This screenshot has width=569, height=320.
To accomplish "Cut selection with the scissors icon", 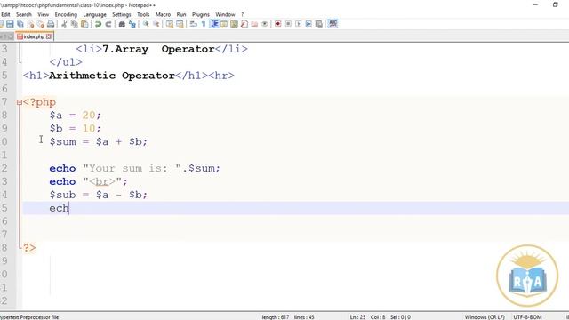I will (64, 24).
